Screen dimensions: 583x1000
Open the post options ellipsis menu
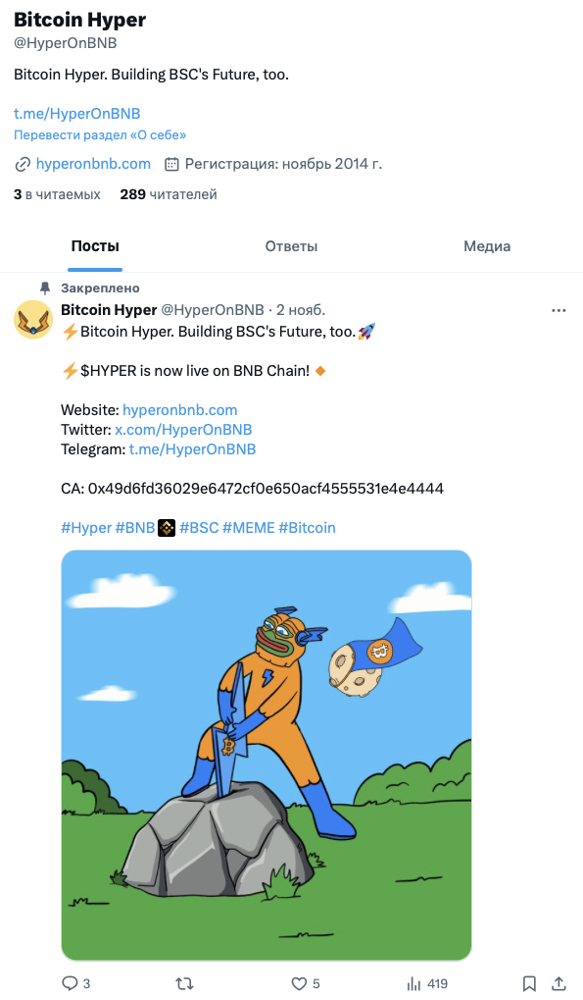[x=559, y=309]
